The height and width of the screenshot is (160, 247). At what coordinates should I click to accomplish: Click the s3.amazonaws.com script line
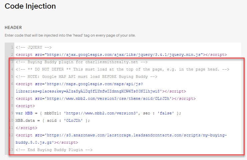pyautogui.click(x=121, y=135)
